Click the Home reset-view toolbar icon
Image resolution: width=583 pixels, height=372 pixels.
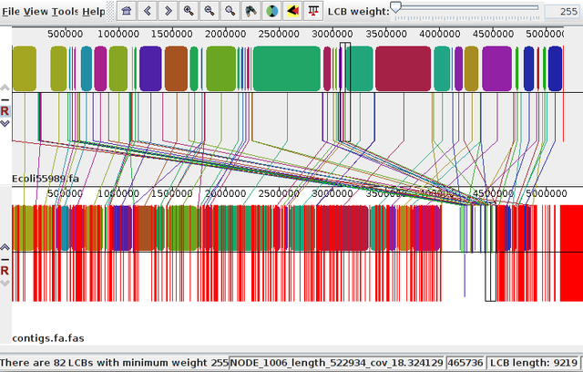coord(127,11)
